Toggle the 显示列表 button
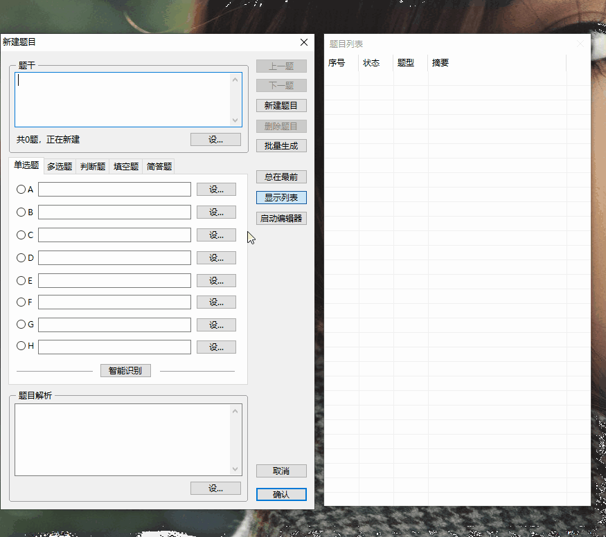The width and height of the screenshot is (606, 537). 281,198
